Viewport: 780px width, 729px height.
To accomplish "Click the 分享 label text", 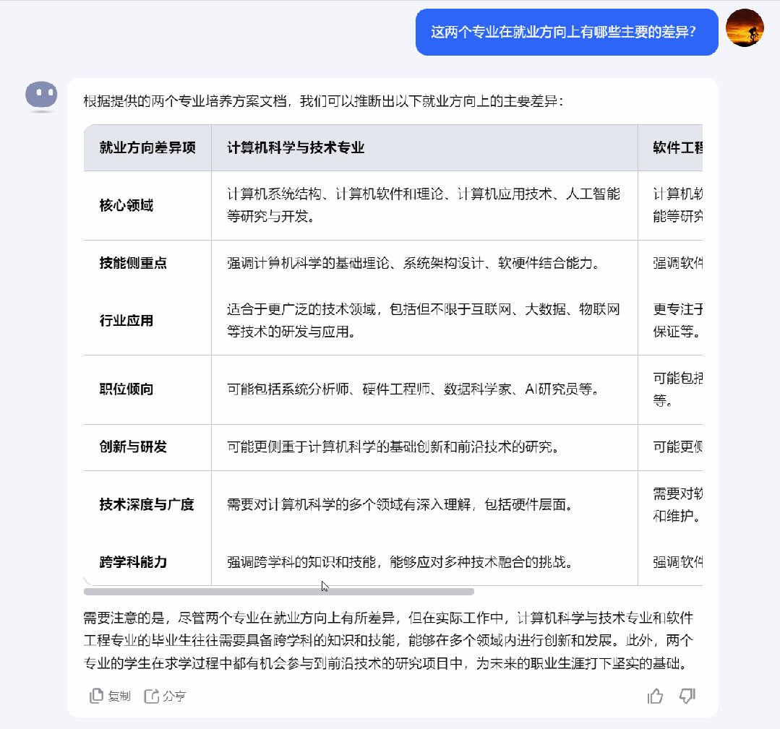I will tap(174, 696).
